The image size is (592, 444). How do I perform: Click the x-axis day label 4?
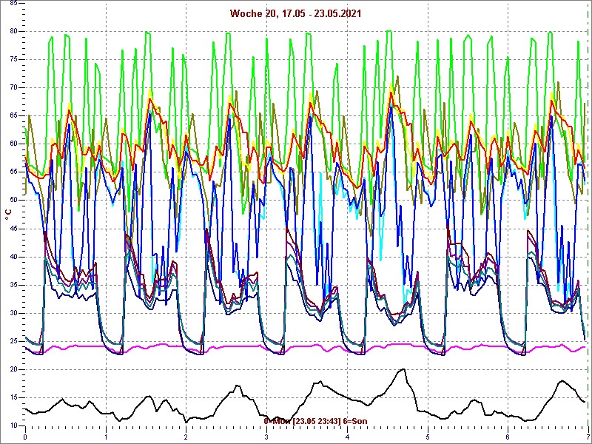pyautogui.click(x=347, y=438)
